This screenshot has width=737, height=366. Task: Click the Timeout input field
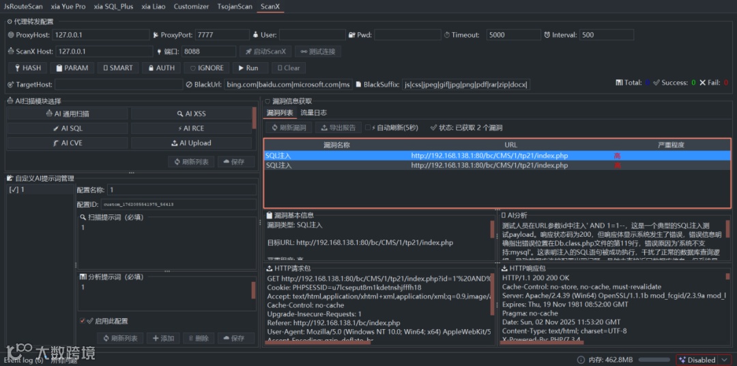514,35
